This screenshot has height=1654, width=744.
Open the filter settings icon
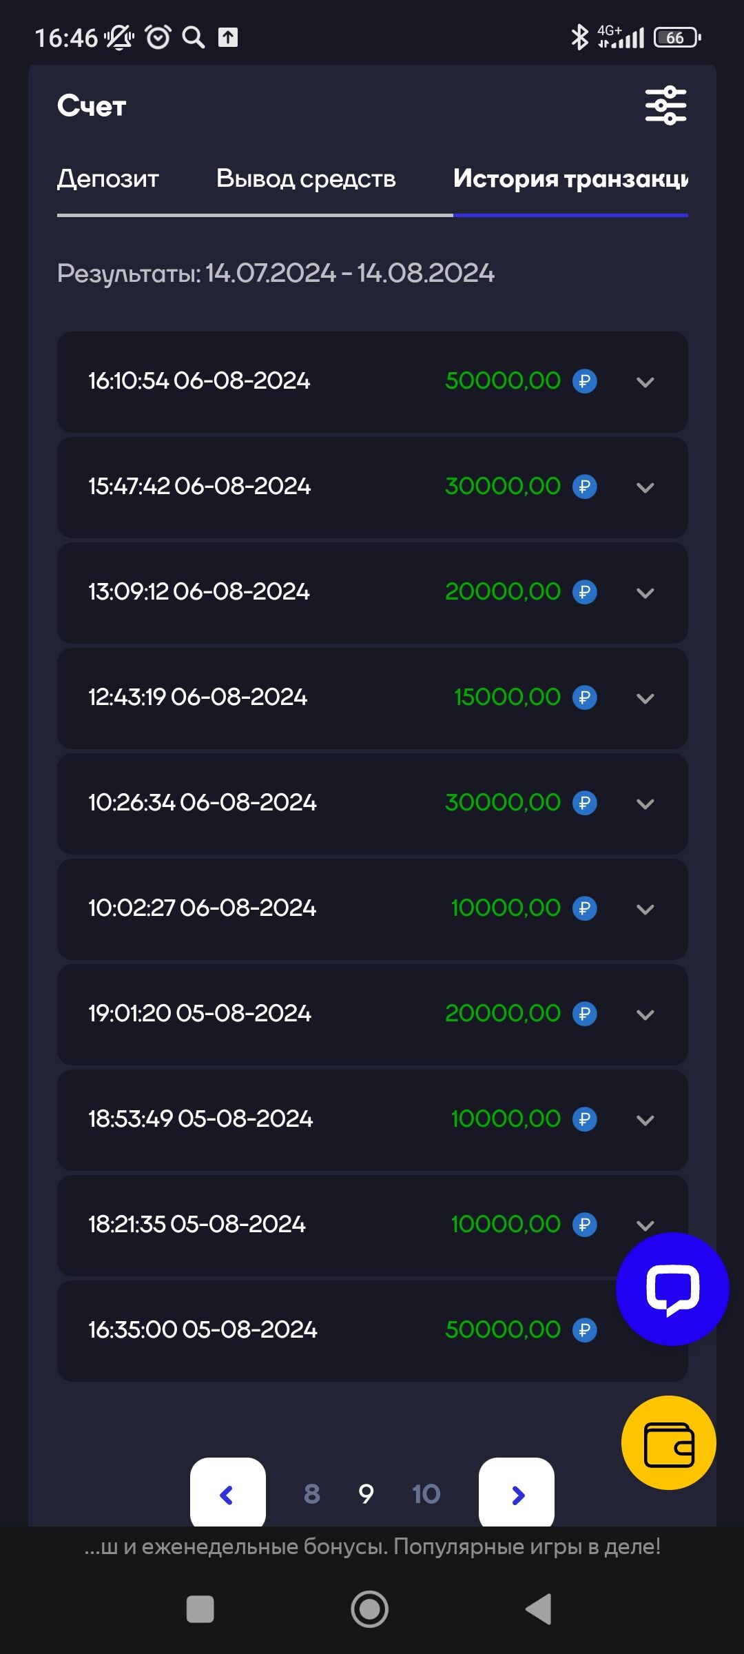[x=665, y=105]
